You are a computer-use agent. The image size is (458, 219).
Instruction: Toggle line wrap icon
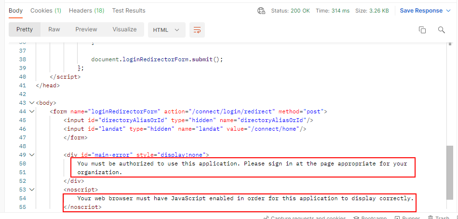point(197,30)
